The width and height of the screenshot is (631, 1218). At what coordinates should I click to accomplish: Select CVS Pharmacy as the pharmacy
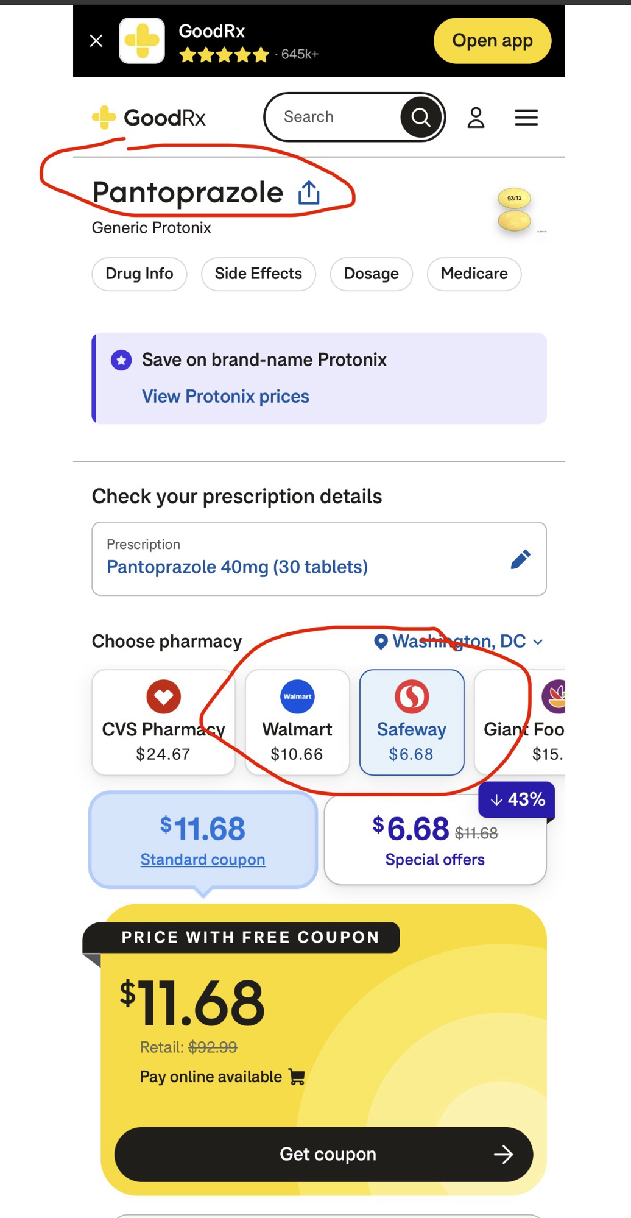point(163,723)
